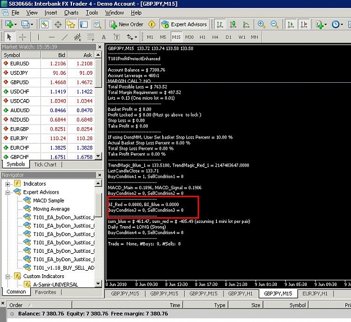Select the GBPUSD row in Market Watch

tap(48, 82)
